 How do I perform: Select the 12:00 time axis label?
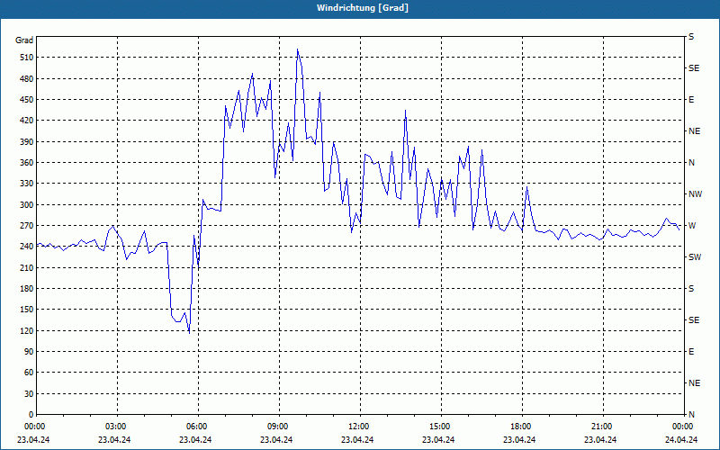(x=357, y=427)
